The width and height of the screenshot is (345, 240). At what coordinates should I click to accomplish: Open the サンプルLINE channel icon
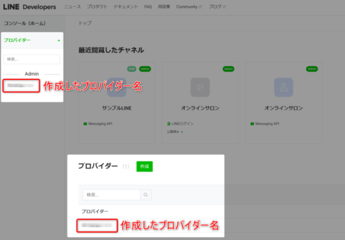coord(116,87)
